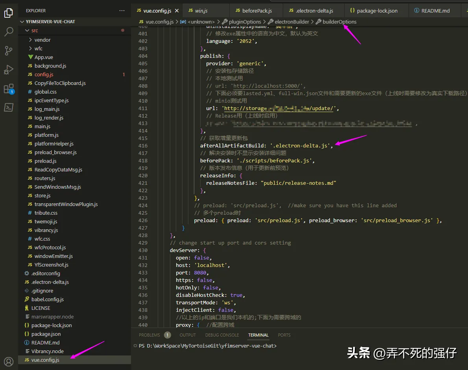Open .electron-delta.js in explorer tree

pos(75,282)
